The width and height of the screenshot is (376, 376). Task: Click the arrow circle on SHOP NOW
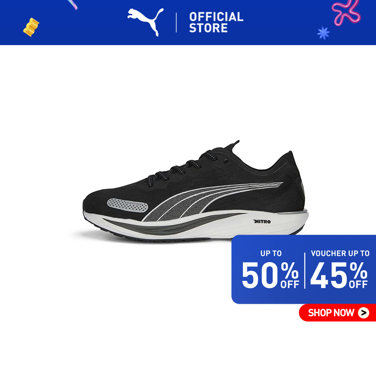364,313
